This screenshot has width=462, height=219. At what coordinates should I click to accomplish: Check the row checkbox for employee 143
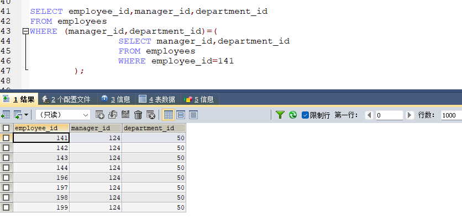(x=6, y=158)
